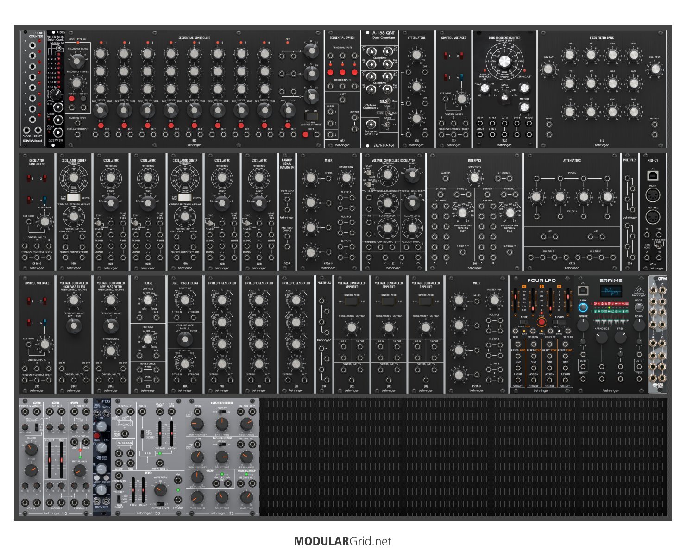Push trigger button 1 on Sequential Switch 962
The image size is (686, 551).
(330, 72)
